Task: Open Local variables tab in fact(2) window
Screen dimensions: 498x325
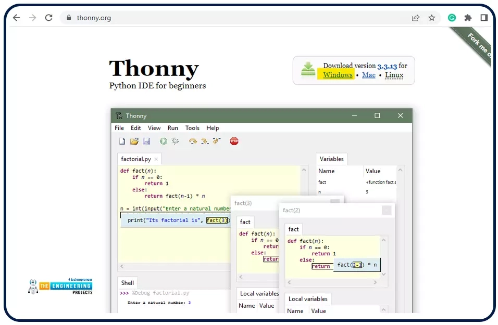Action: 308,298
